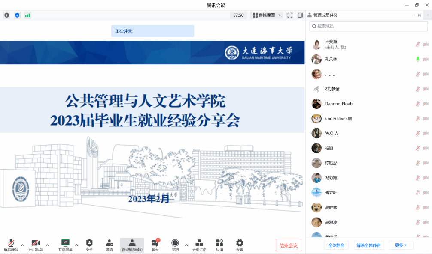Image resolution: width=432 pixels, height=254 pixels.
Task: Open the 应用 apps icon
Action: click(x=219, y=243)
